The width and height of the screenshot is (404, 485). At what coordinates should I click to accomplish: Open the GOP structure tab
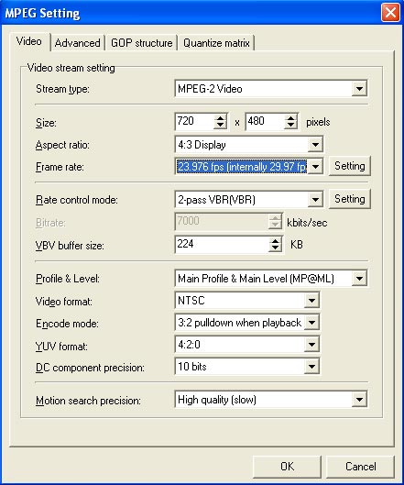(142, 43)
